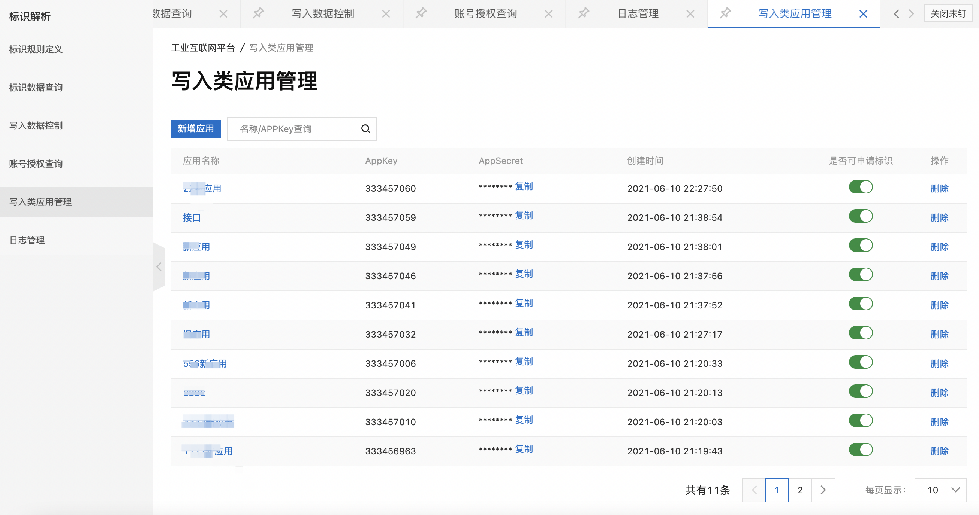Toggle the switch for AppKey 333457041
Viewport: 979px width, 515px height.
861,304
